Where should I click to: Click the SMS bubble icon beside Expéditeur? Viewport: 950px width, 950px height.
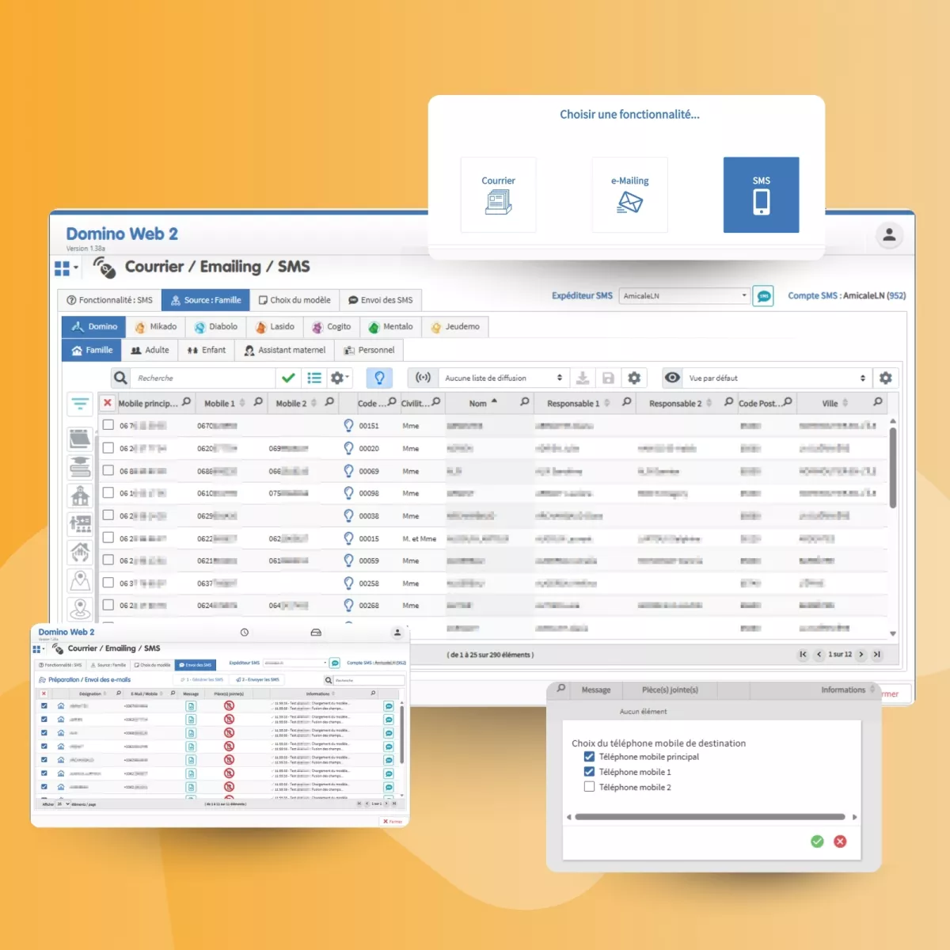point(763,296)
